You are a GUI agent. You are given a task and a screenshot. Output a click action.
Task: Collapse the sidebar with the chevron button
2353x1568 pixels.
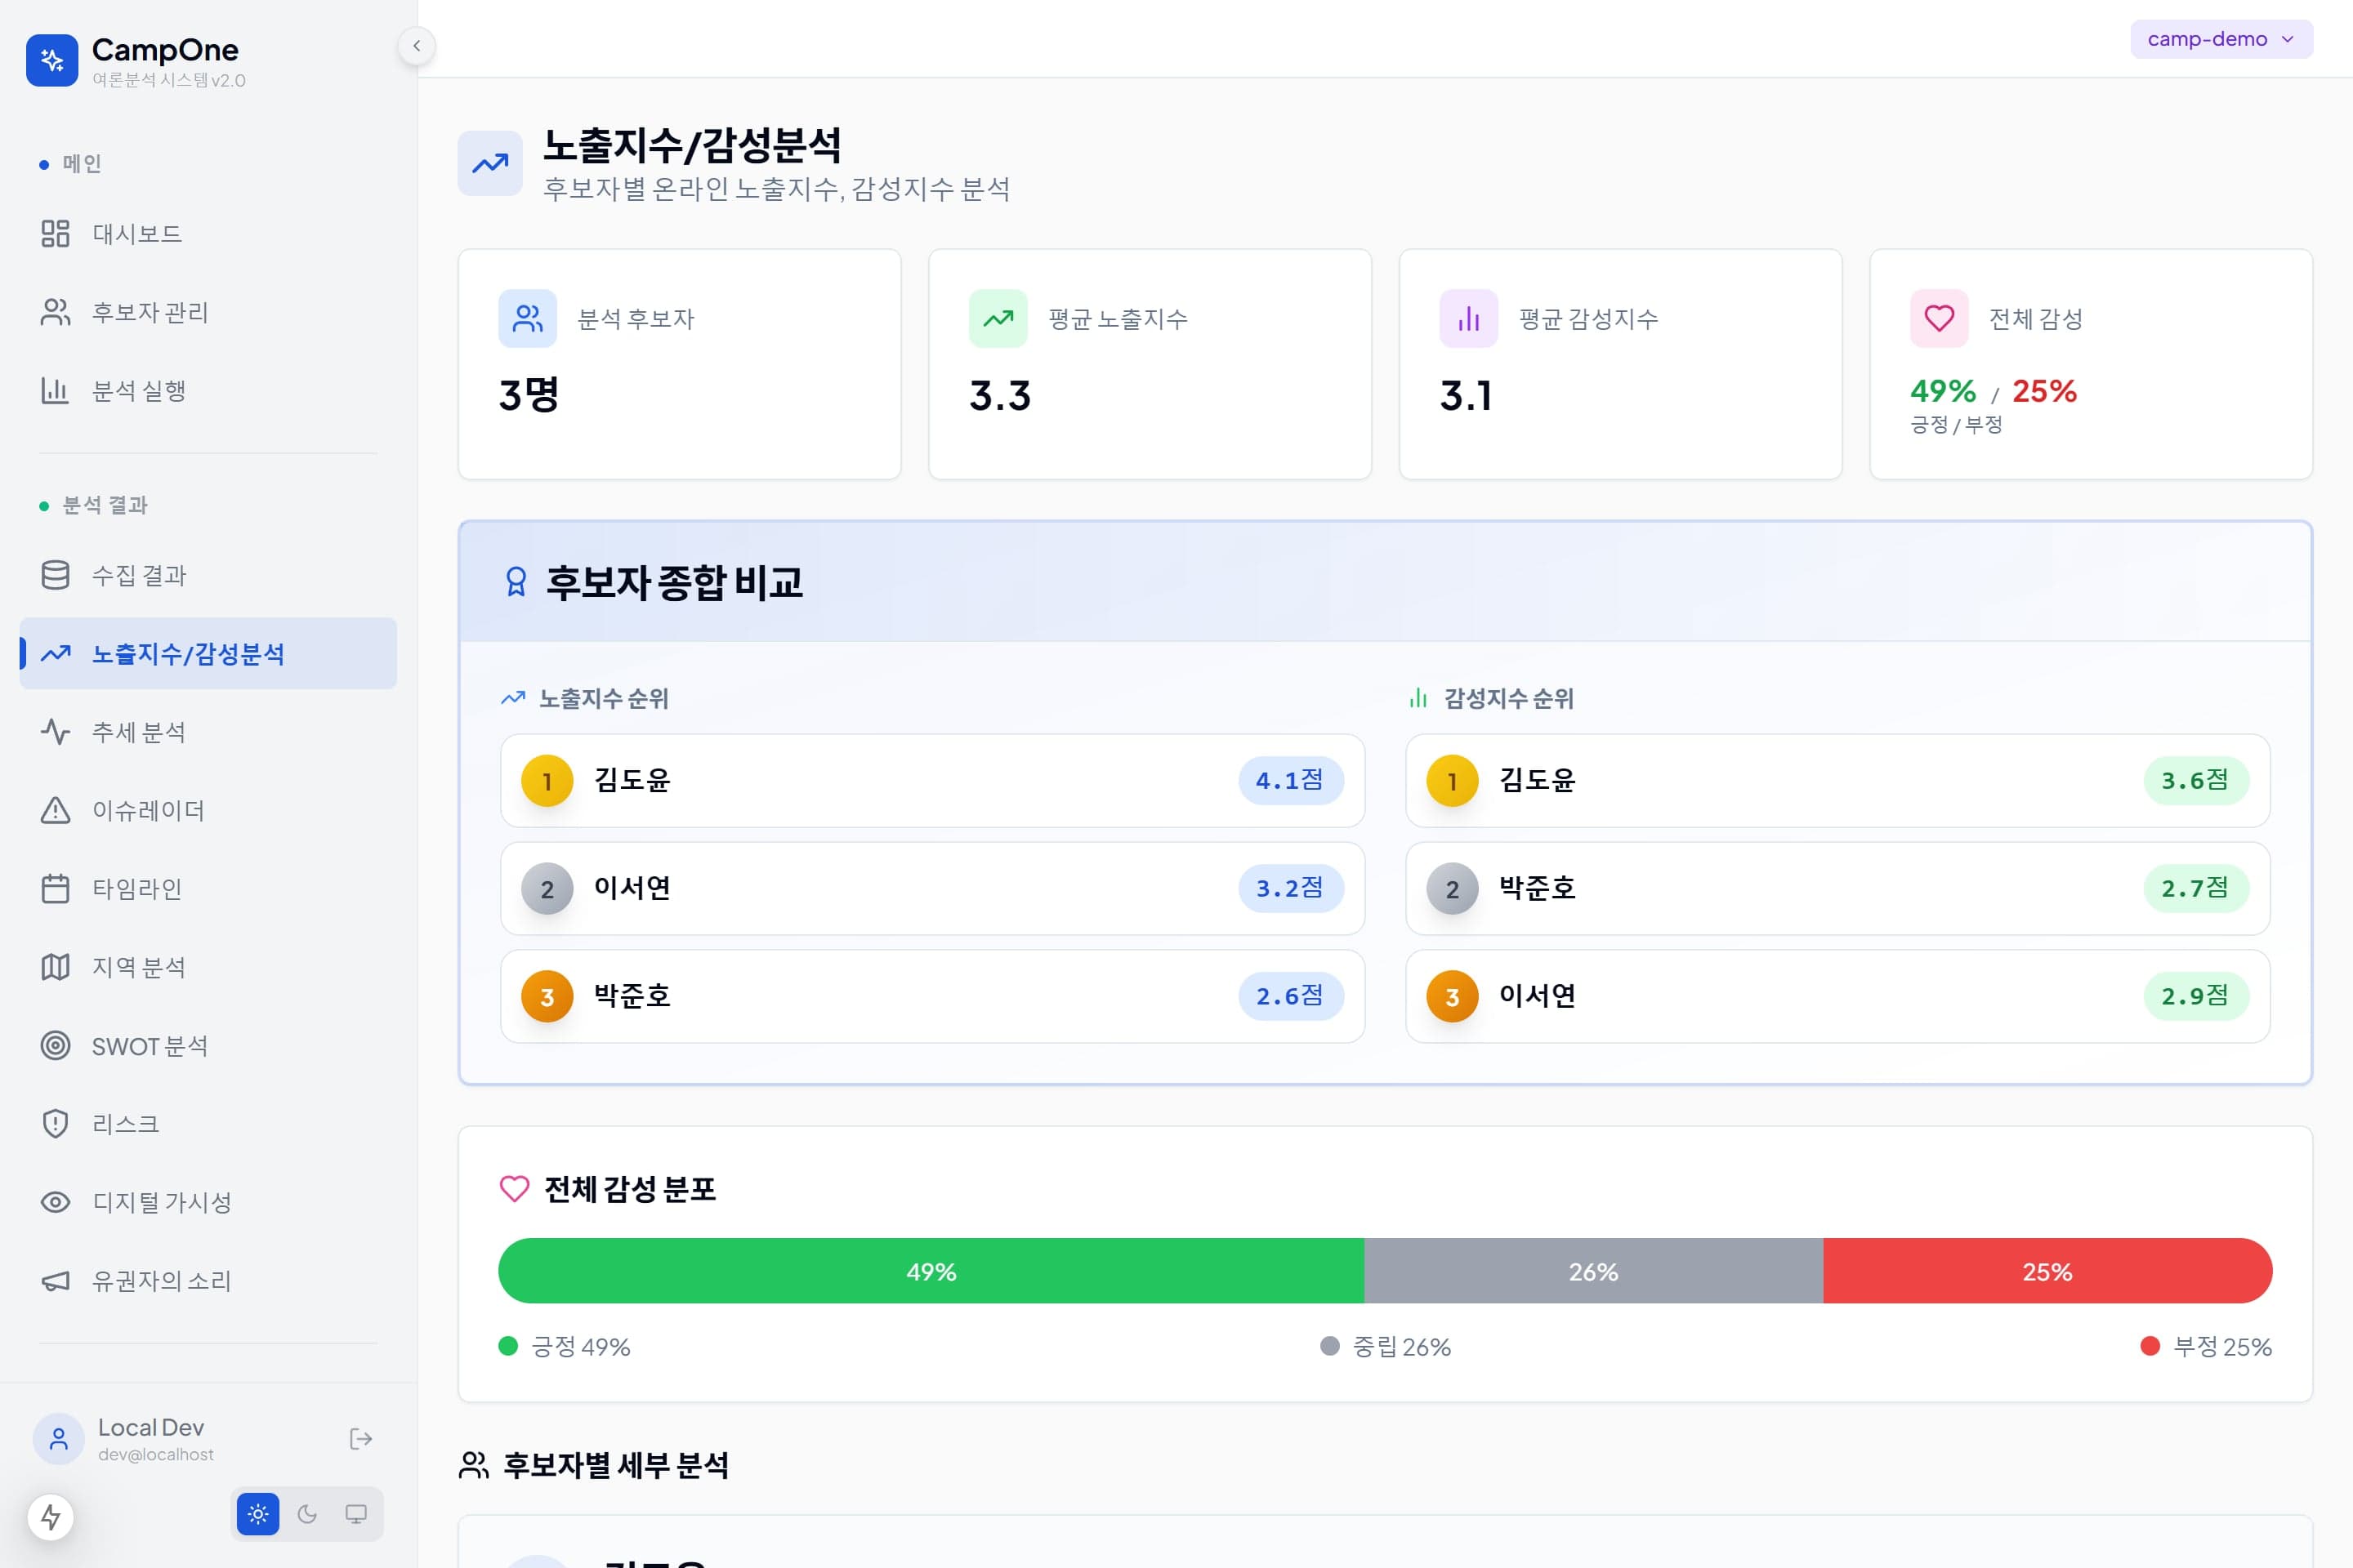(416, 45)
